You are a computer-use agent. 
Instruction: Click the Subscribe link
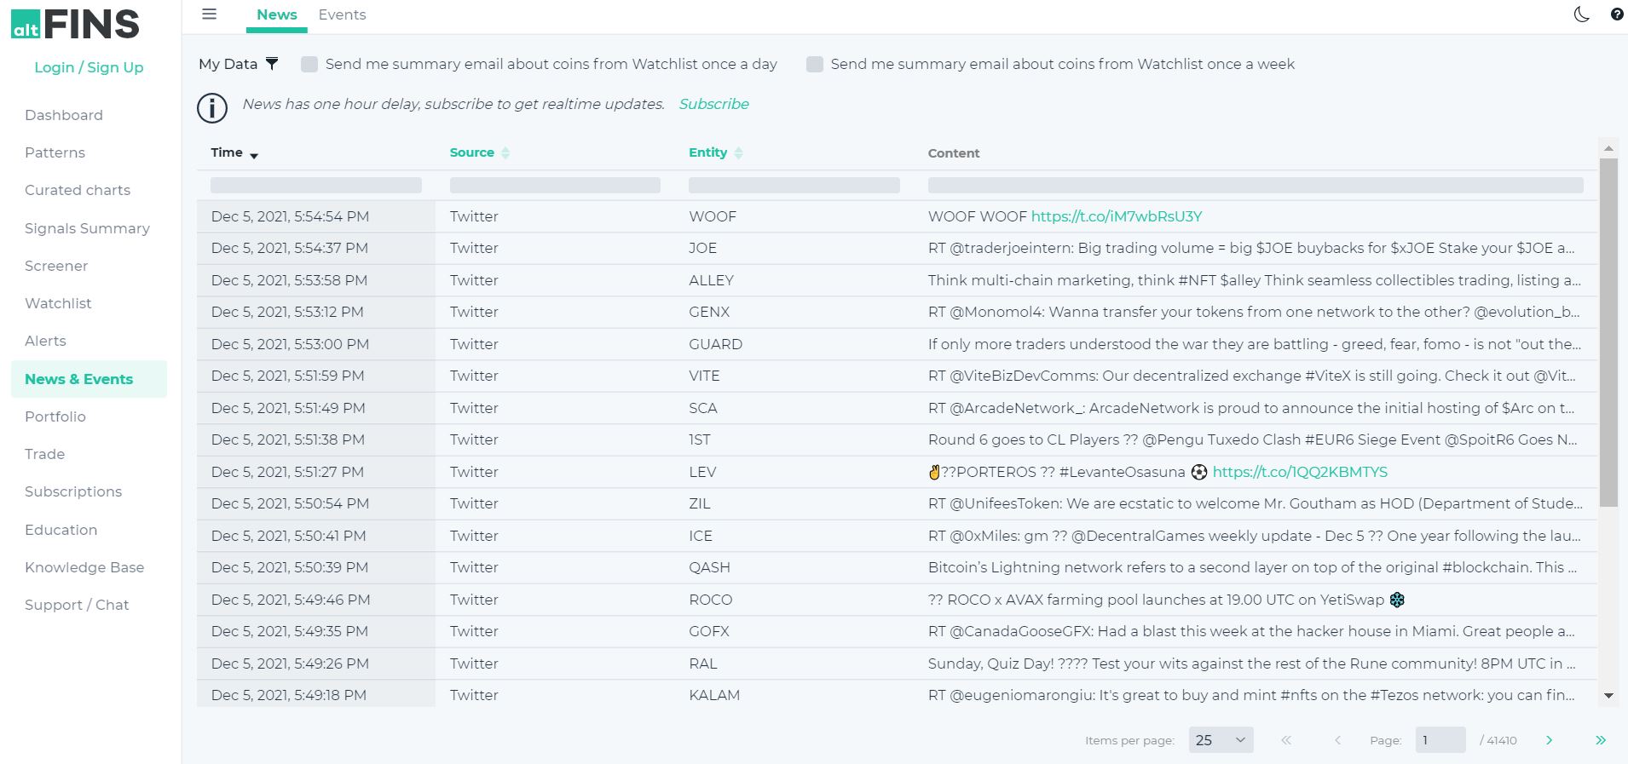[x=714, y=104]
